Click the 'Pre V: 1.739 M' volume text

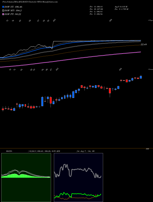coord(121,9)
